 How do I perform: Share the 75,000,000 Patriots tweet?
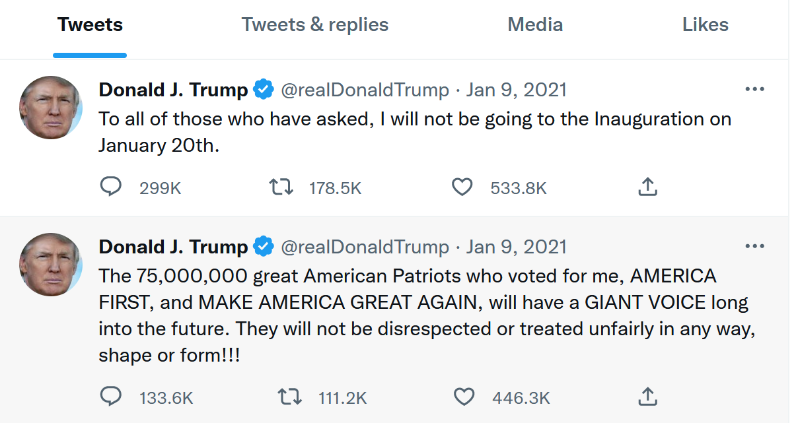pyautogui.click(x=647, y=397)
